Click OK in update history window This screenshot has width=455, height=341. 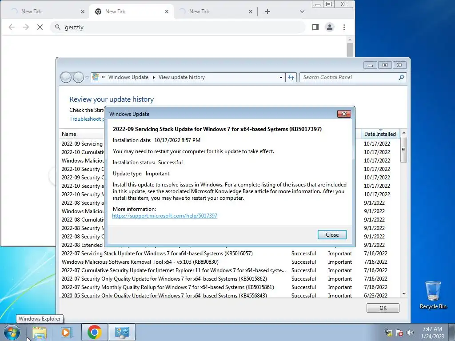(383, 308)
